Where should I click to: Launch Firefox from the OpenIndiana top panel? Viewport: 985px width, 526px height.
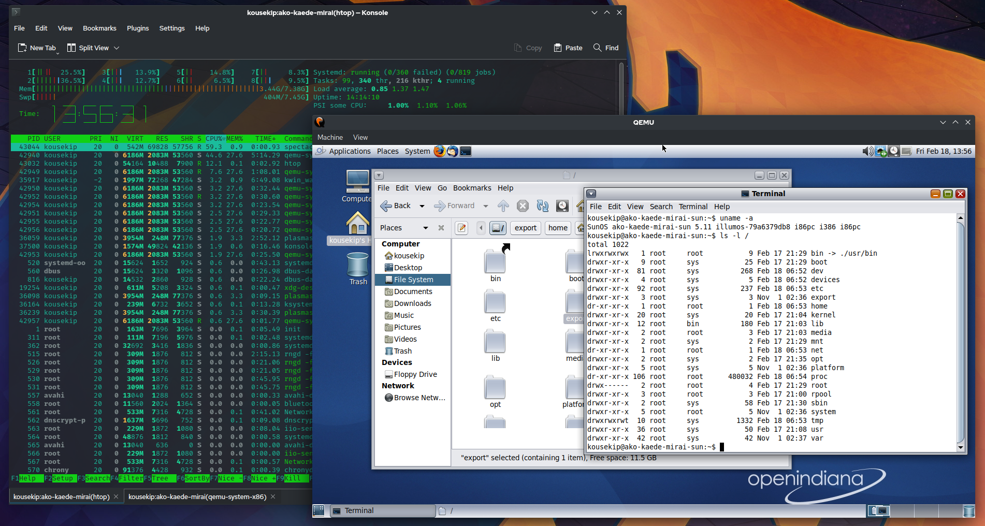[x=439, y=151]
